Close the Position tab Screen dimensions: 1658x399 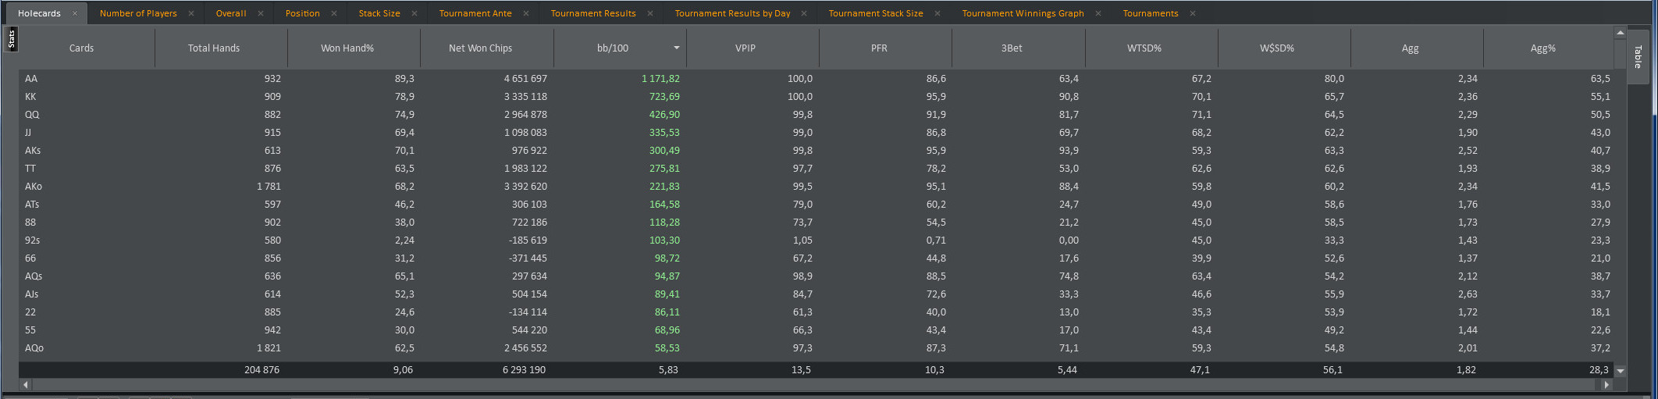(x=334, y=13)
